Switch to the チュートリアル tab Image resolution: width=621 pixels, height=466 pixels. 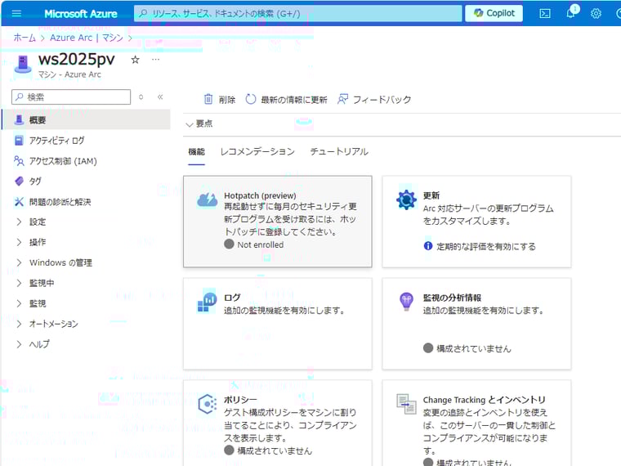pyautogui.click(x=339, y=152)
